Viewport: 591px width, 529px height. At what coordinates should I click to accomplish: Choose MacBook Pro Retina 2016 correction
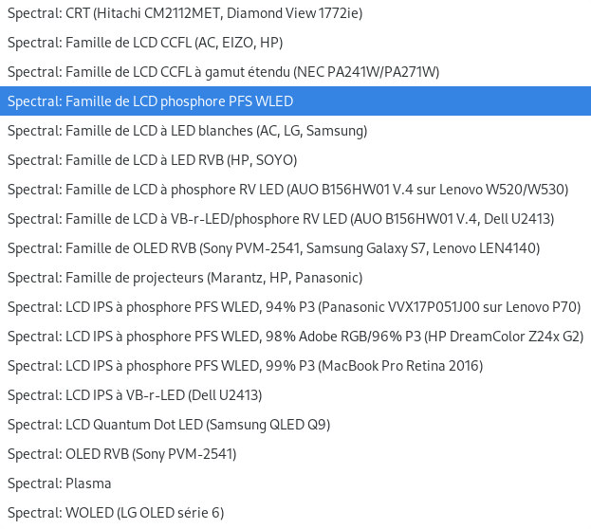click(245, 366)
